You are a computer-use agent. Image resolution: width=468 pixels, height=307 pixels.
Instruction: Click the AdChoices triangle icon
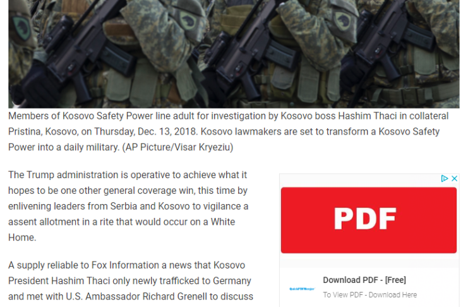445,179
